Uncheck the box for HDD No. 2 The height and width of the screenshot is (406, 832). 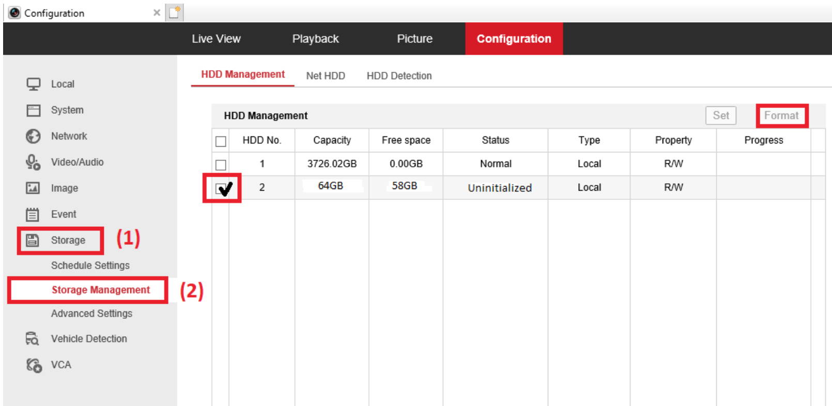tap(222, 188)
